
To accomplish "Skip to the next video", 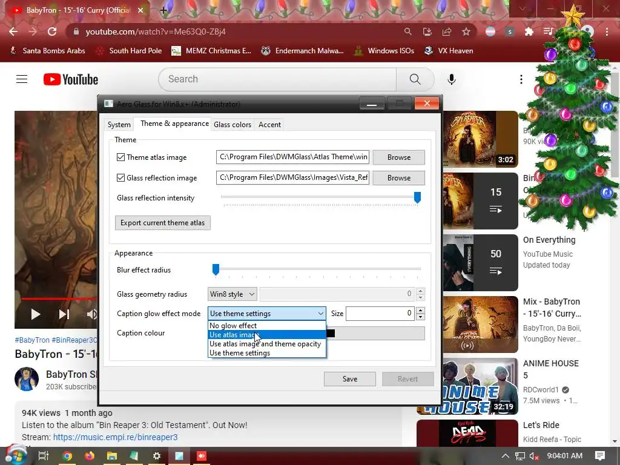I will [x=64, y=314].
